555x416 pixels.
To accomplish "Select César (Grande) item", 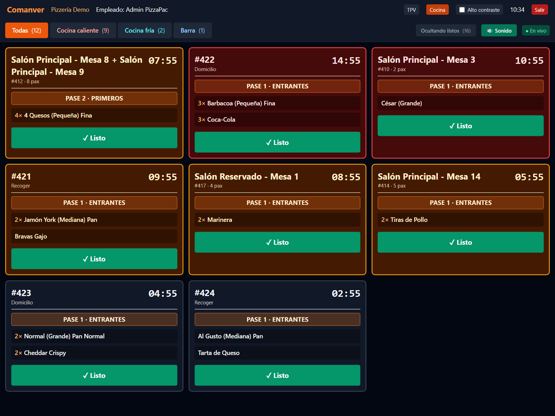I will point(460,103).
